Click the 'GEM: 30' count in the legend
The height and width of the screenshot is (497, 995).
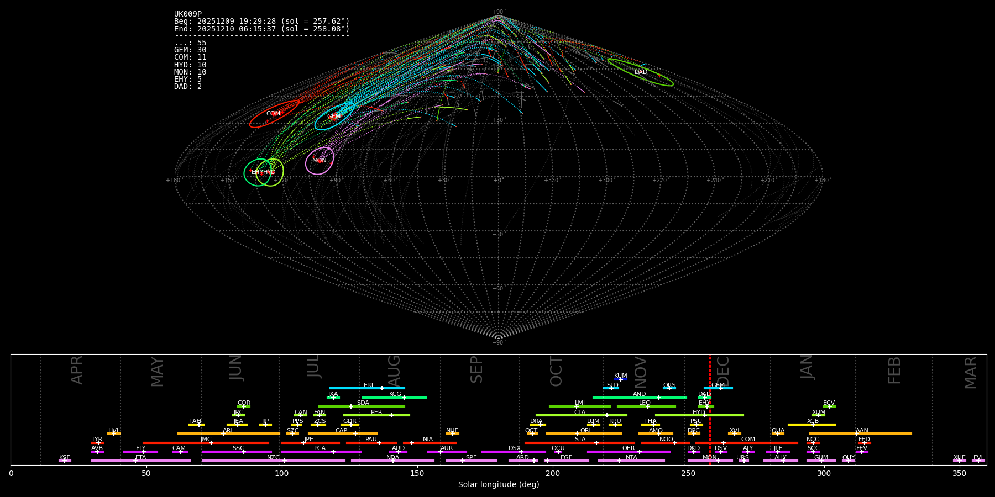tap(190, 50)
